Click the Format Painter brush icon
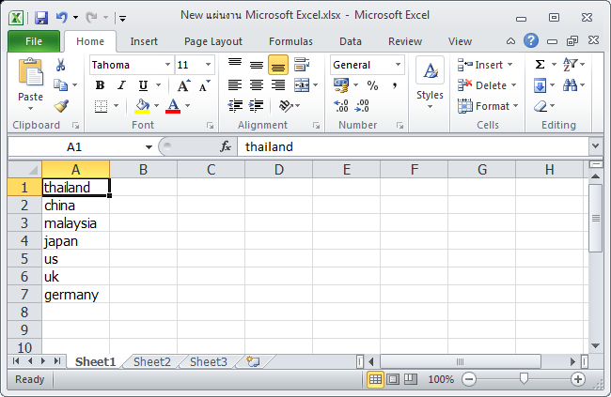Viewport: 611px width, 397px height. (x=61, y=106)
